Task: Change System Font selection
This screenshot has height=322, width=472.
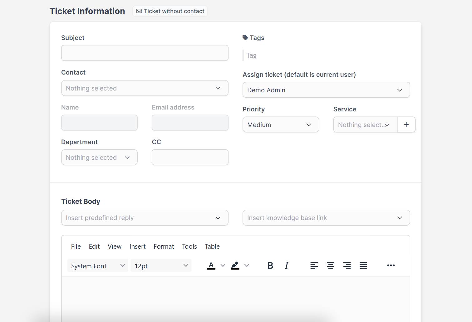Action: [98, 266]
